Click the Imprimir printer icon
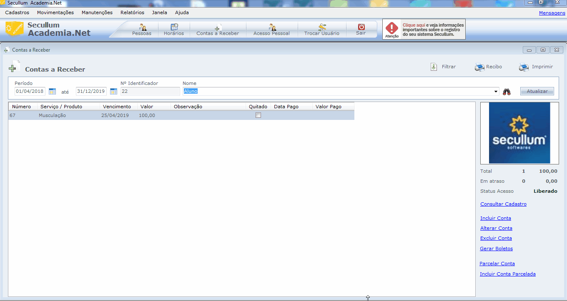567x301 pixels. click(x=524, y=67)
